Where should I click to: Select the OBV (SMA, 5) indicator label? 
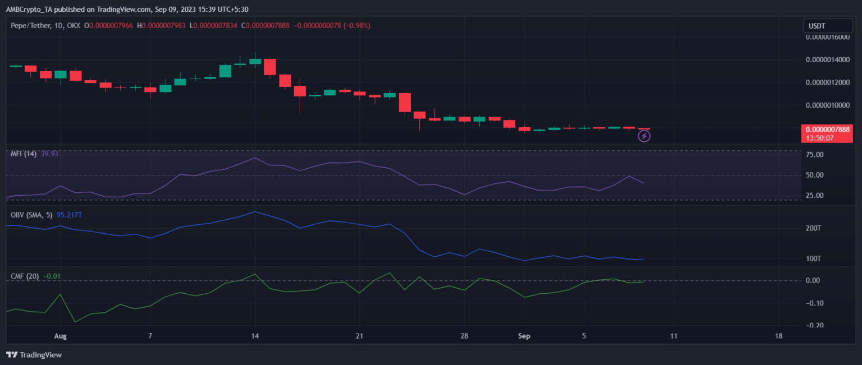(x=32, y=215)
